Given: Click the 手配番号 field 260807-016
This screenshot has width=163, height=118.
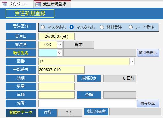Looking at the screenshot, I should [x=61, y=70].
